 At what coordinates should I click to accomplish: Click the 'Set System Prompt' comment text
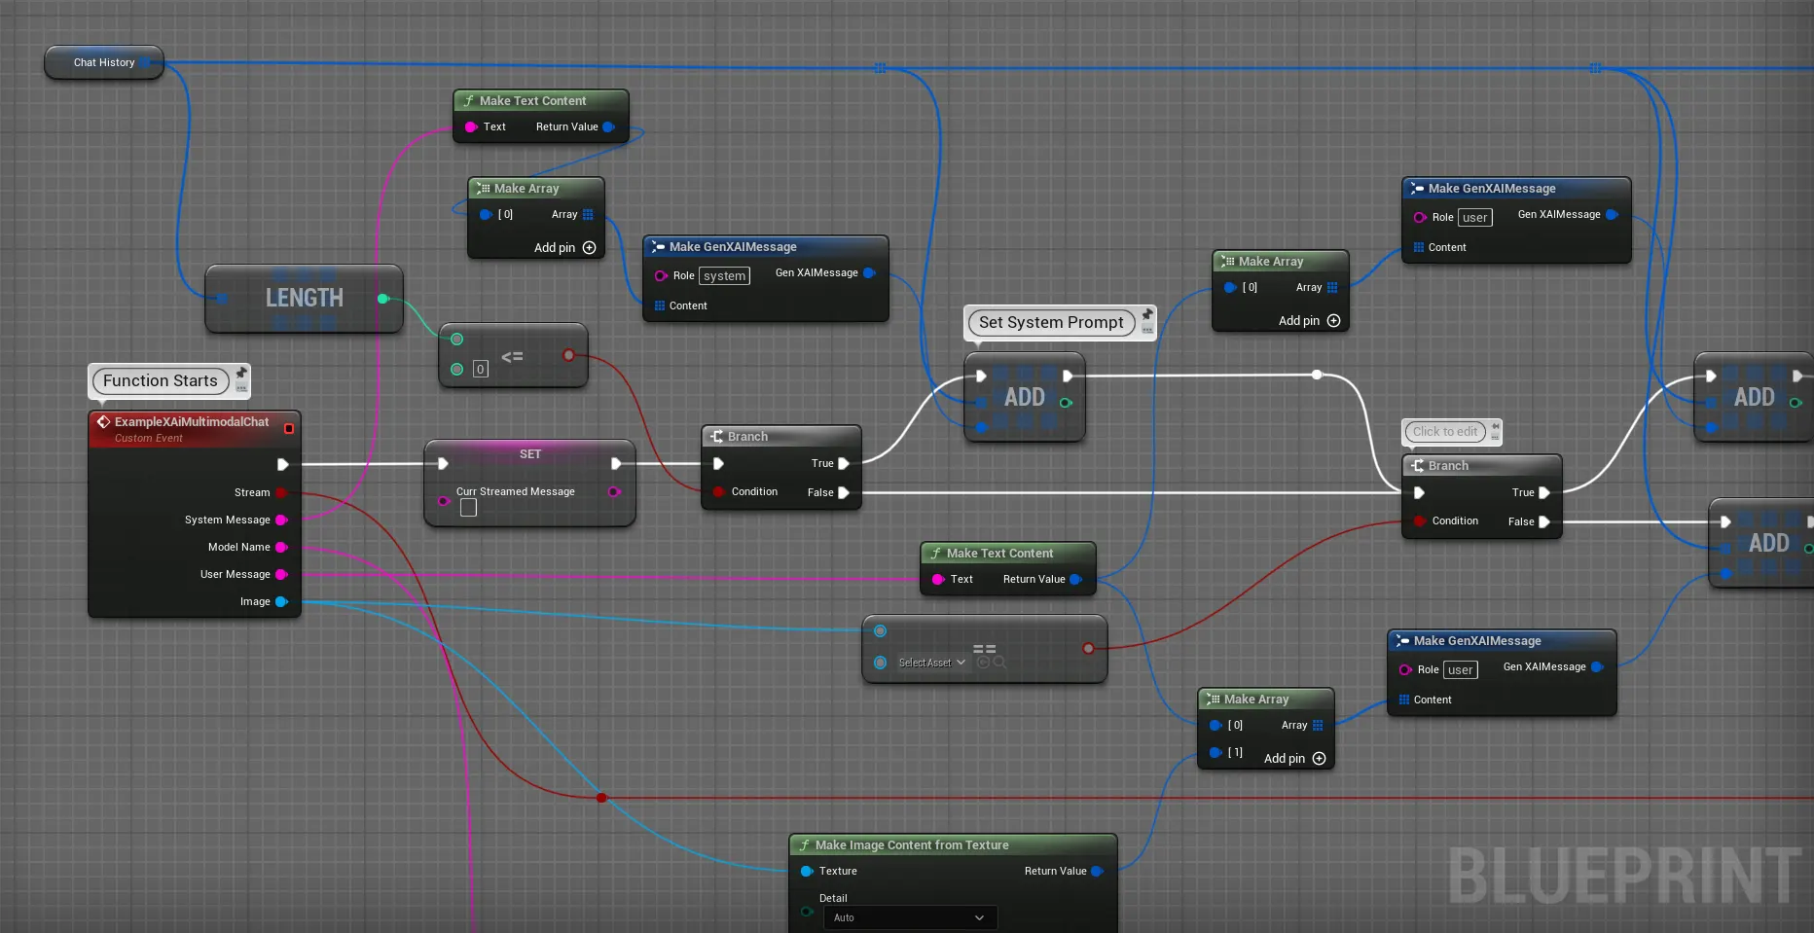coord(1051,322)
